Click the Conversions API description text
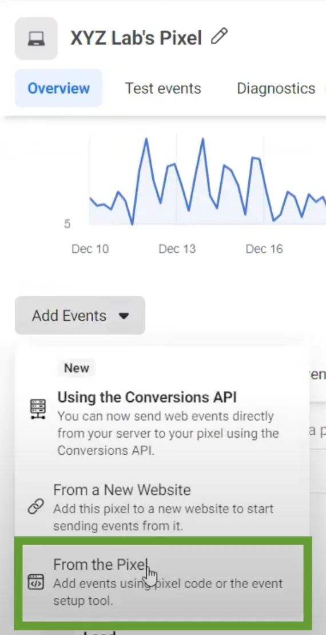Screen dimensions: 326x635 (x=168, y=433)
